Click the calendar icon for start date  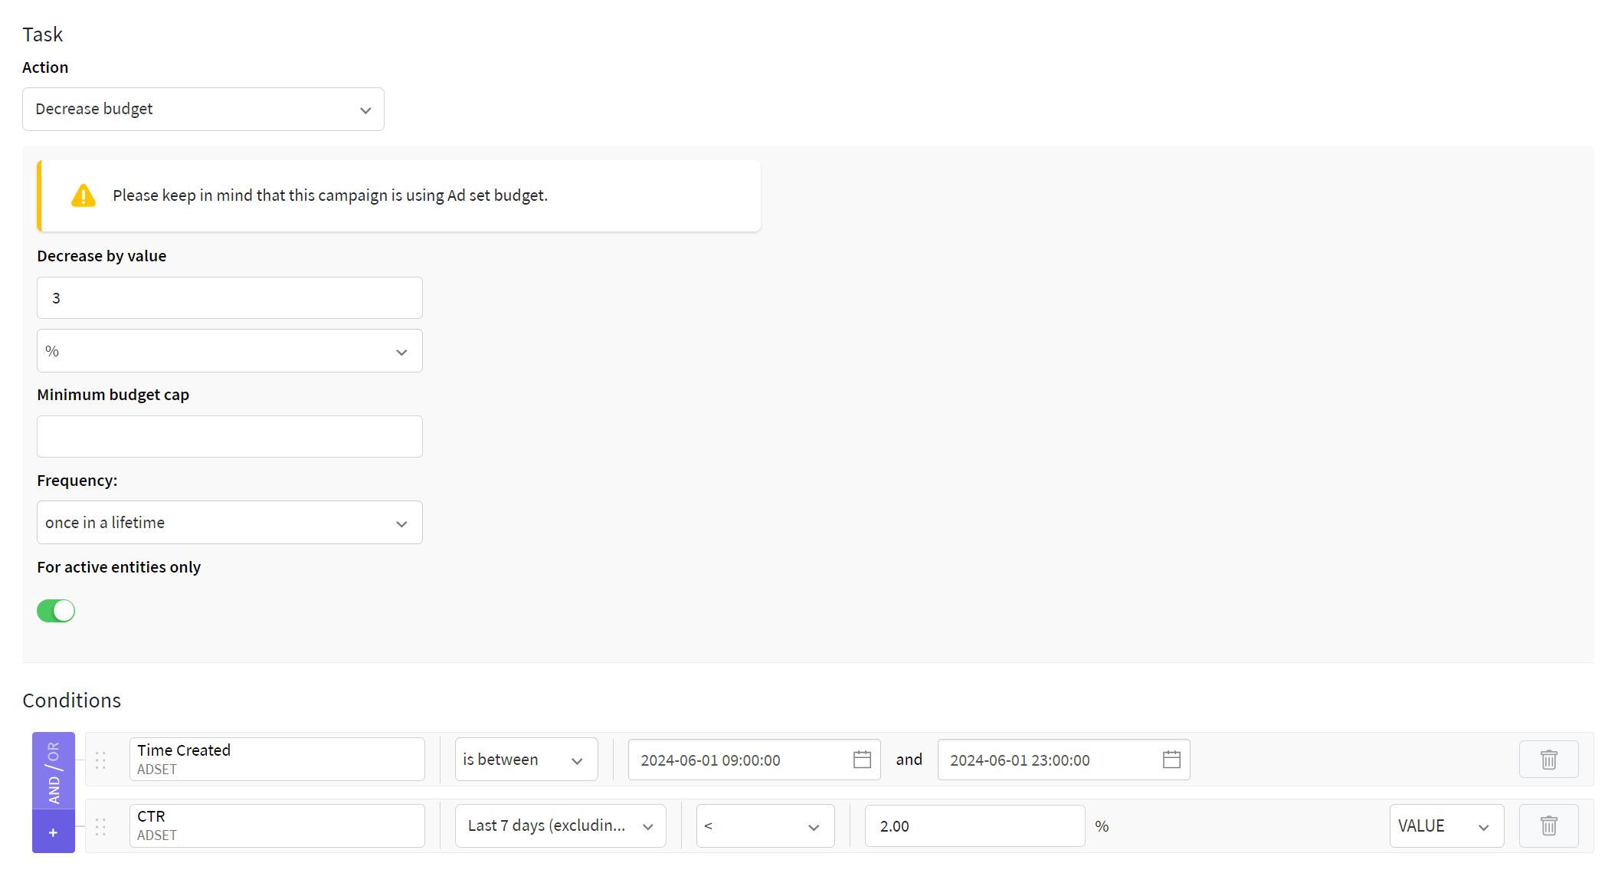[863, 760]
